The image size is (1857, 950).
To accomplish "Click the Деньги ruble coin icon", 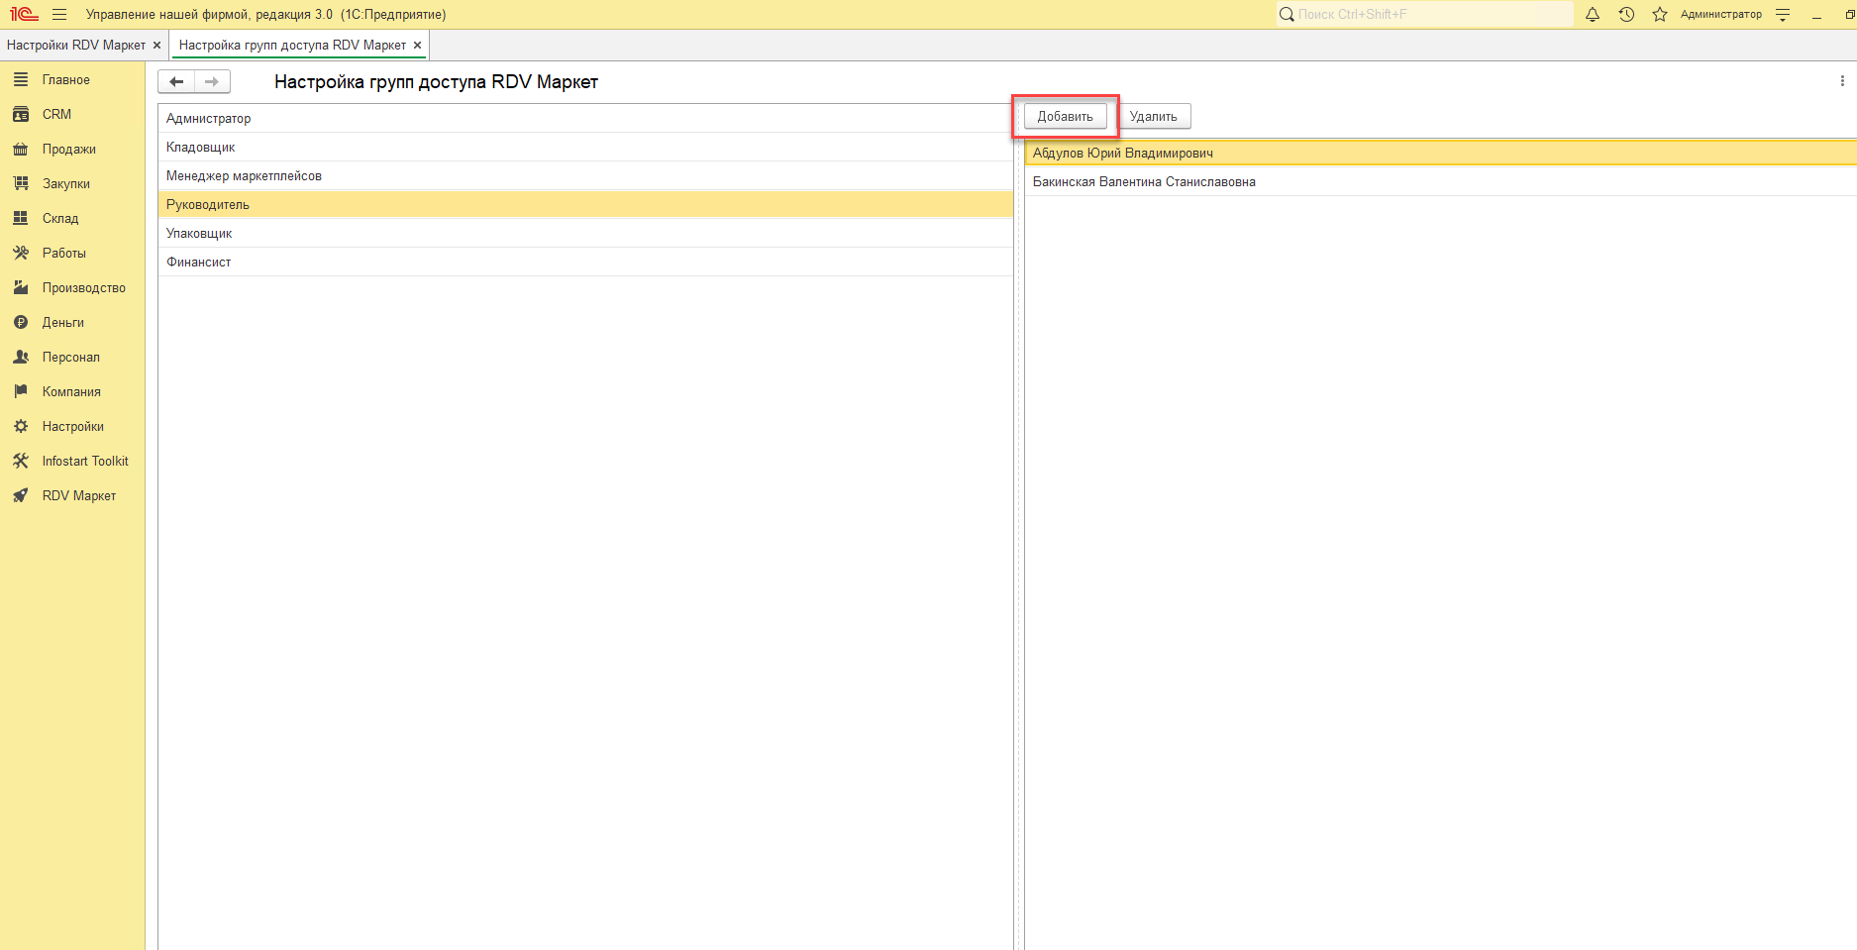I will pos(21,322).
